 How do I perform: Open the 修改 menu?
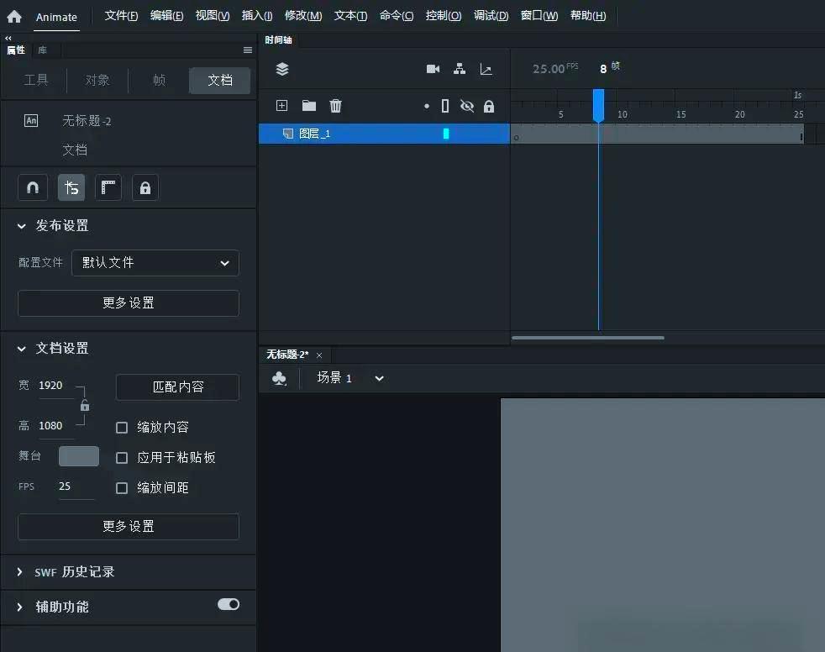click(x=303, y=15)
